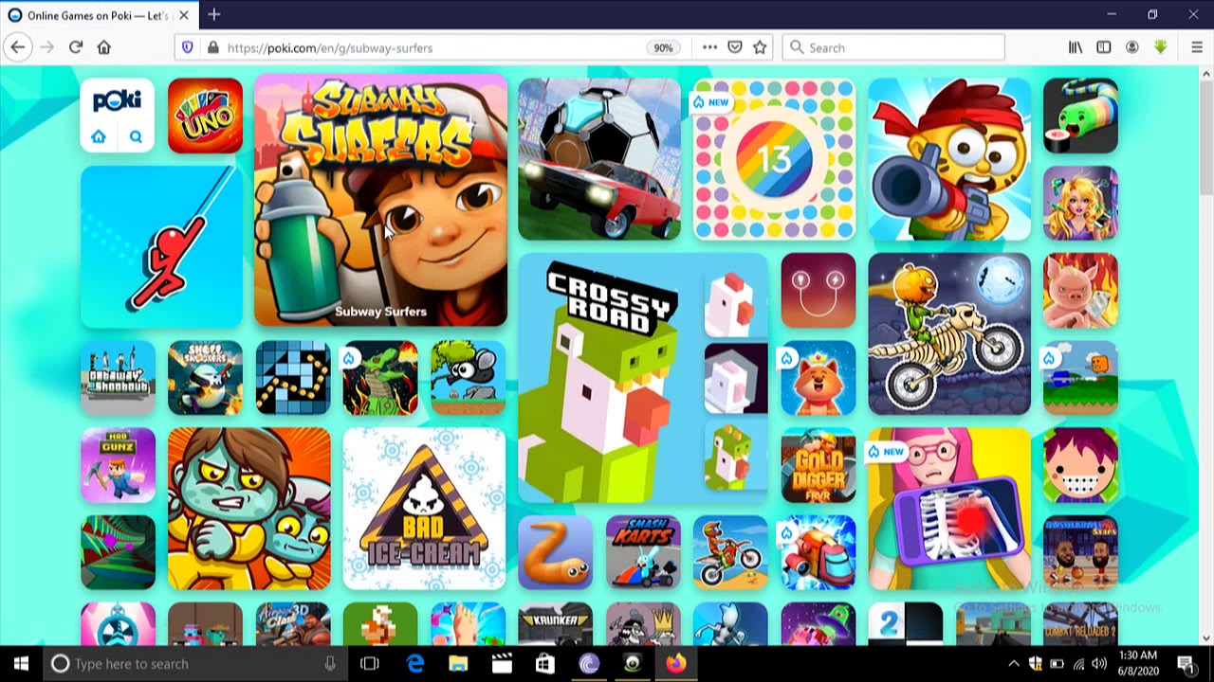This screenshot has height=682, width=1214.
Task: Open the motocross bike beach game
Action: [x=730, y=553]
